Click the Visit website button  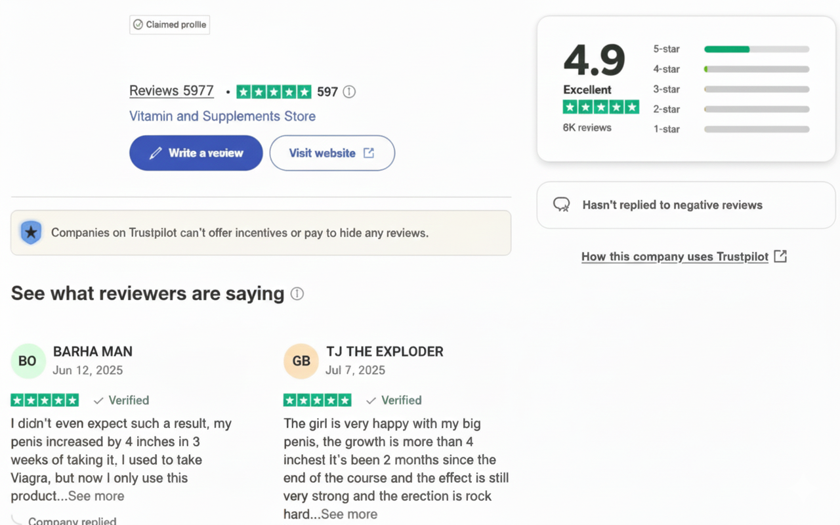[x=331, y=153]
